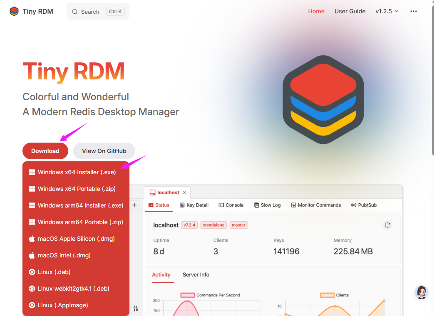Click View On GitHub button

[x=104, y=151]
